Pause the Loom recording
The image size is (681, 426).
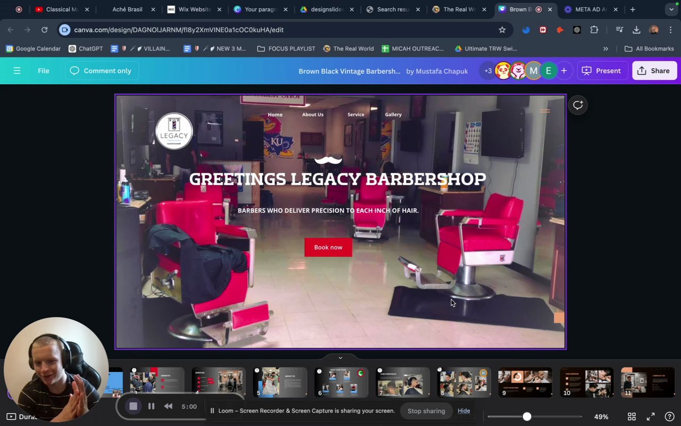tap(151, 406)
